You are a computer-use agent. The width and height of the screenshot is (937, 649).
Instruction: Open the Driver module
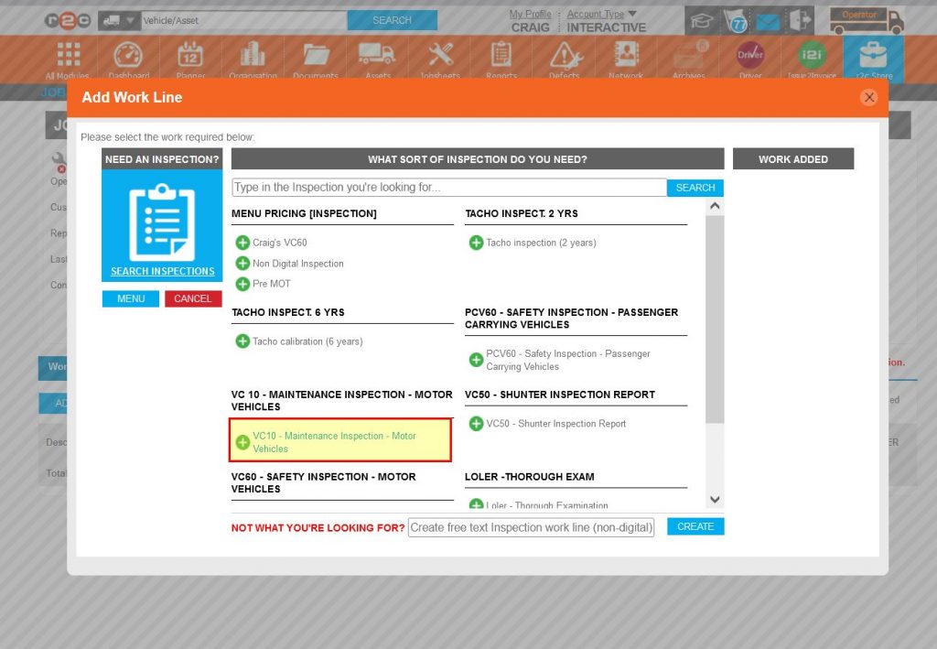tap(749, 57)
